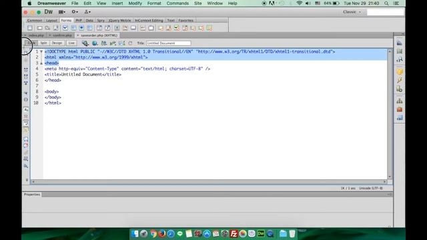Click the Code view button
The width and height of the screenshot is (427, 240).
[x=31, y=43]
